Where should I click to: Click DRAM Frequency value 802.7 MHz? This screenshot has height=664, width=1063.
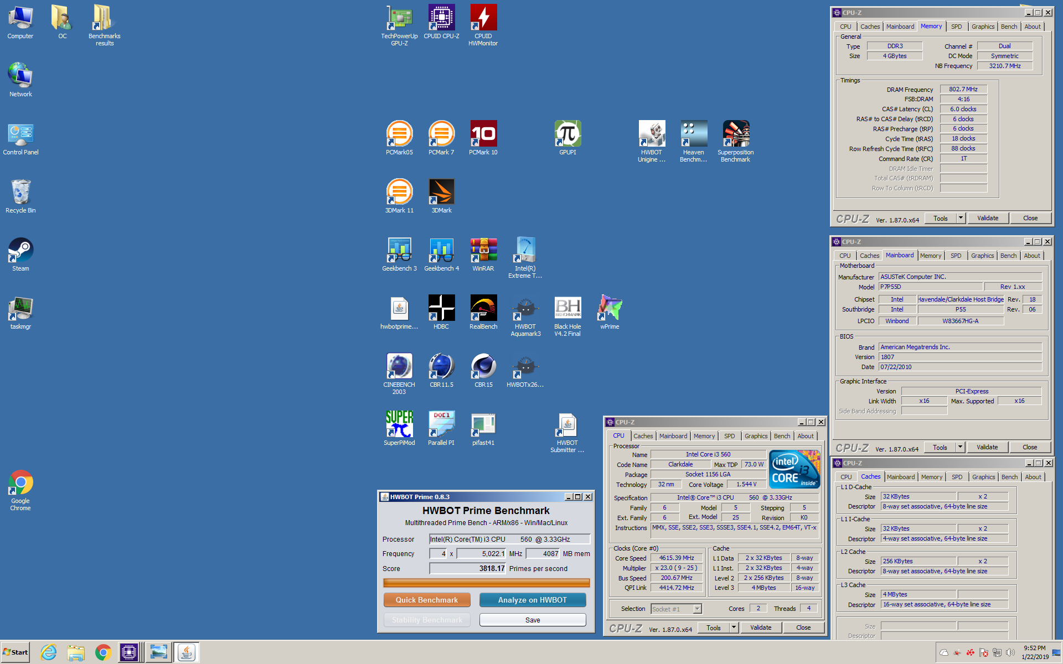pos(963,89)
